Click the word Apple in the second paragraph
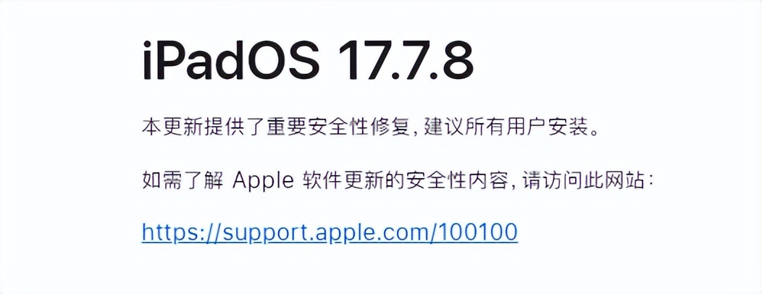This screenshot has height=294, width=762. tap(262, 181)
